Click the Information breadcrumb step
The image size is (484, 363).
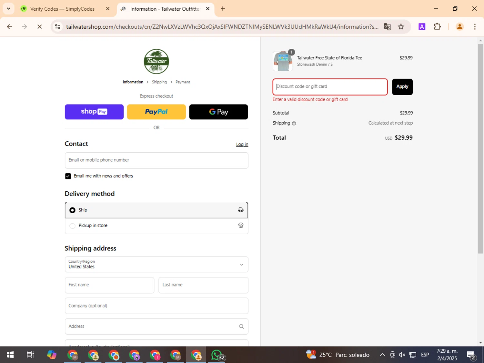(133, 82)
